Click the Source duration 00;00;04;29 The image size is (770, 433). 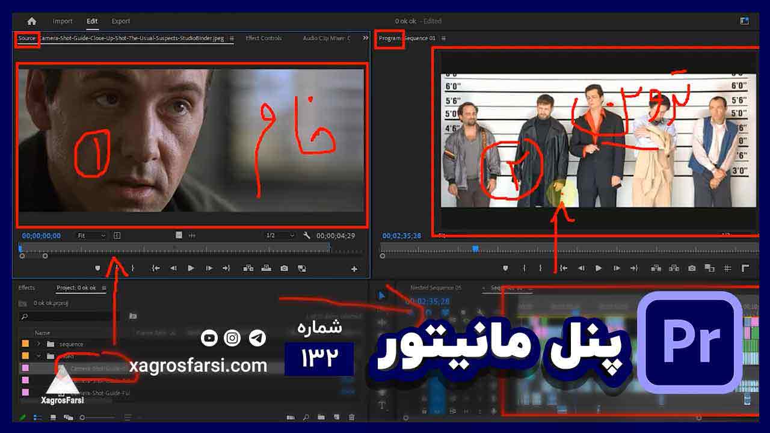coord(335,236)
